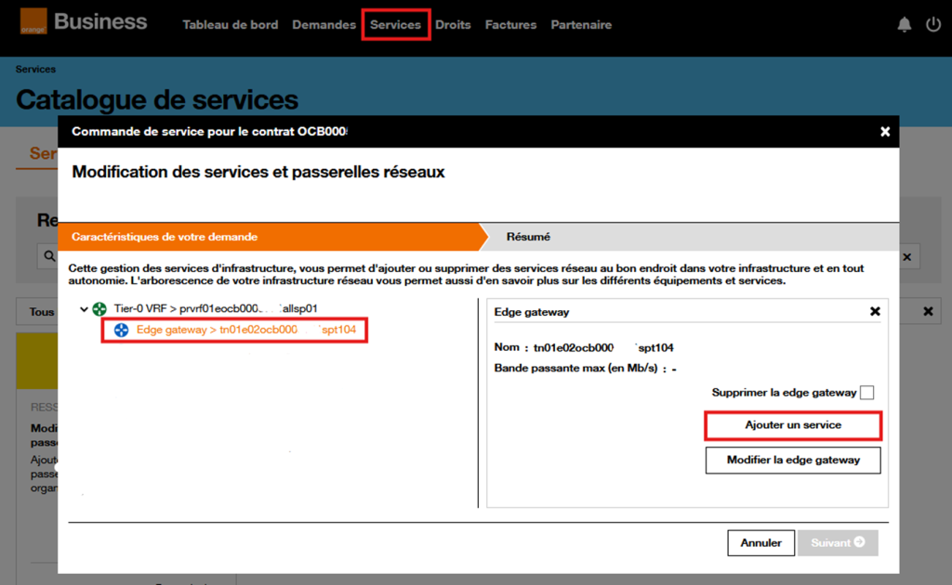
Task: Open the Services menu
Action: coord(395,25)
